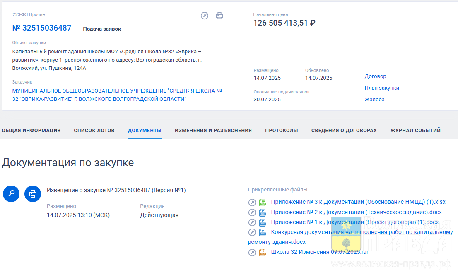
Task: Click DOCX icon of Конкурсная документация file
Action: pyautogui.click(x=262, y=232)
